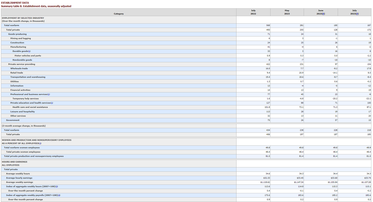Viewport: 373px width, 202px height.
Task: Click Health care and social assistance label
Action: 30,107
